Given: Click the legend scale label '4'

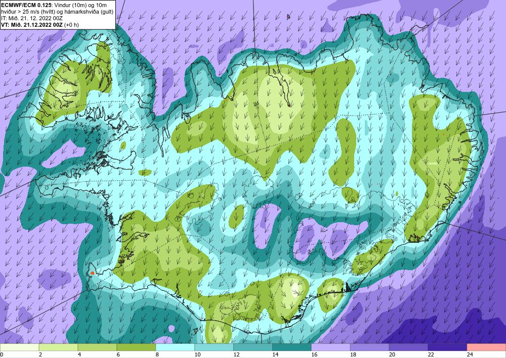Looking at the screenshot, I should tap(79, 355).
